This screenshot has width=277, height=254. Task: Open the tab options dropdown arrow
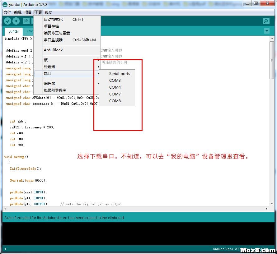click(x=267, y=31)
